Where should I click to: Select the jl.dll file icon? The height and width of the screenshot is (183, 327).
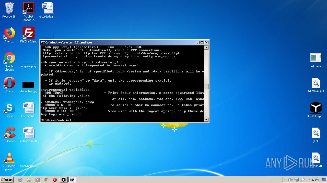click(x=316, y=135)
